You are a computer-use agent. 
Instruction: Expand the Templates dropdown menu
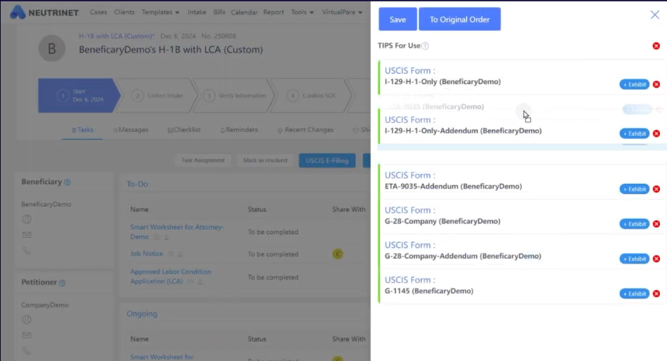160,13
